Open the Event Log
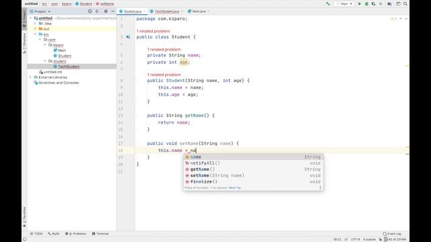Viewport: 431px width, 242px height. [x=392, y=234]
